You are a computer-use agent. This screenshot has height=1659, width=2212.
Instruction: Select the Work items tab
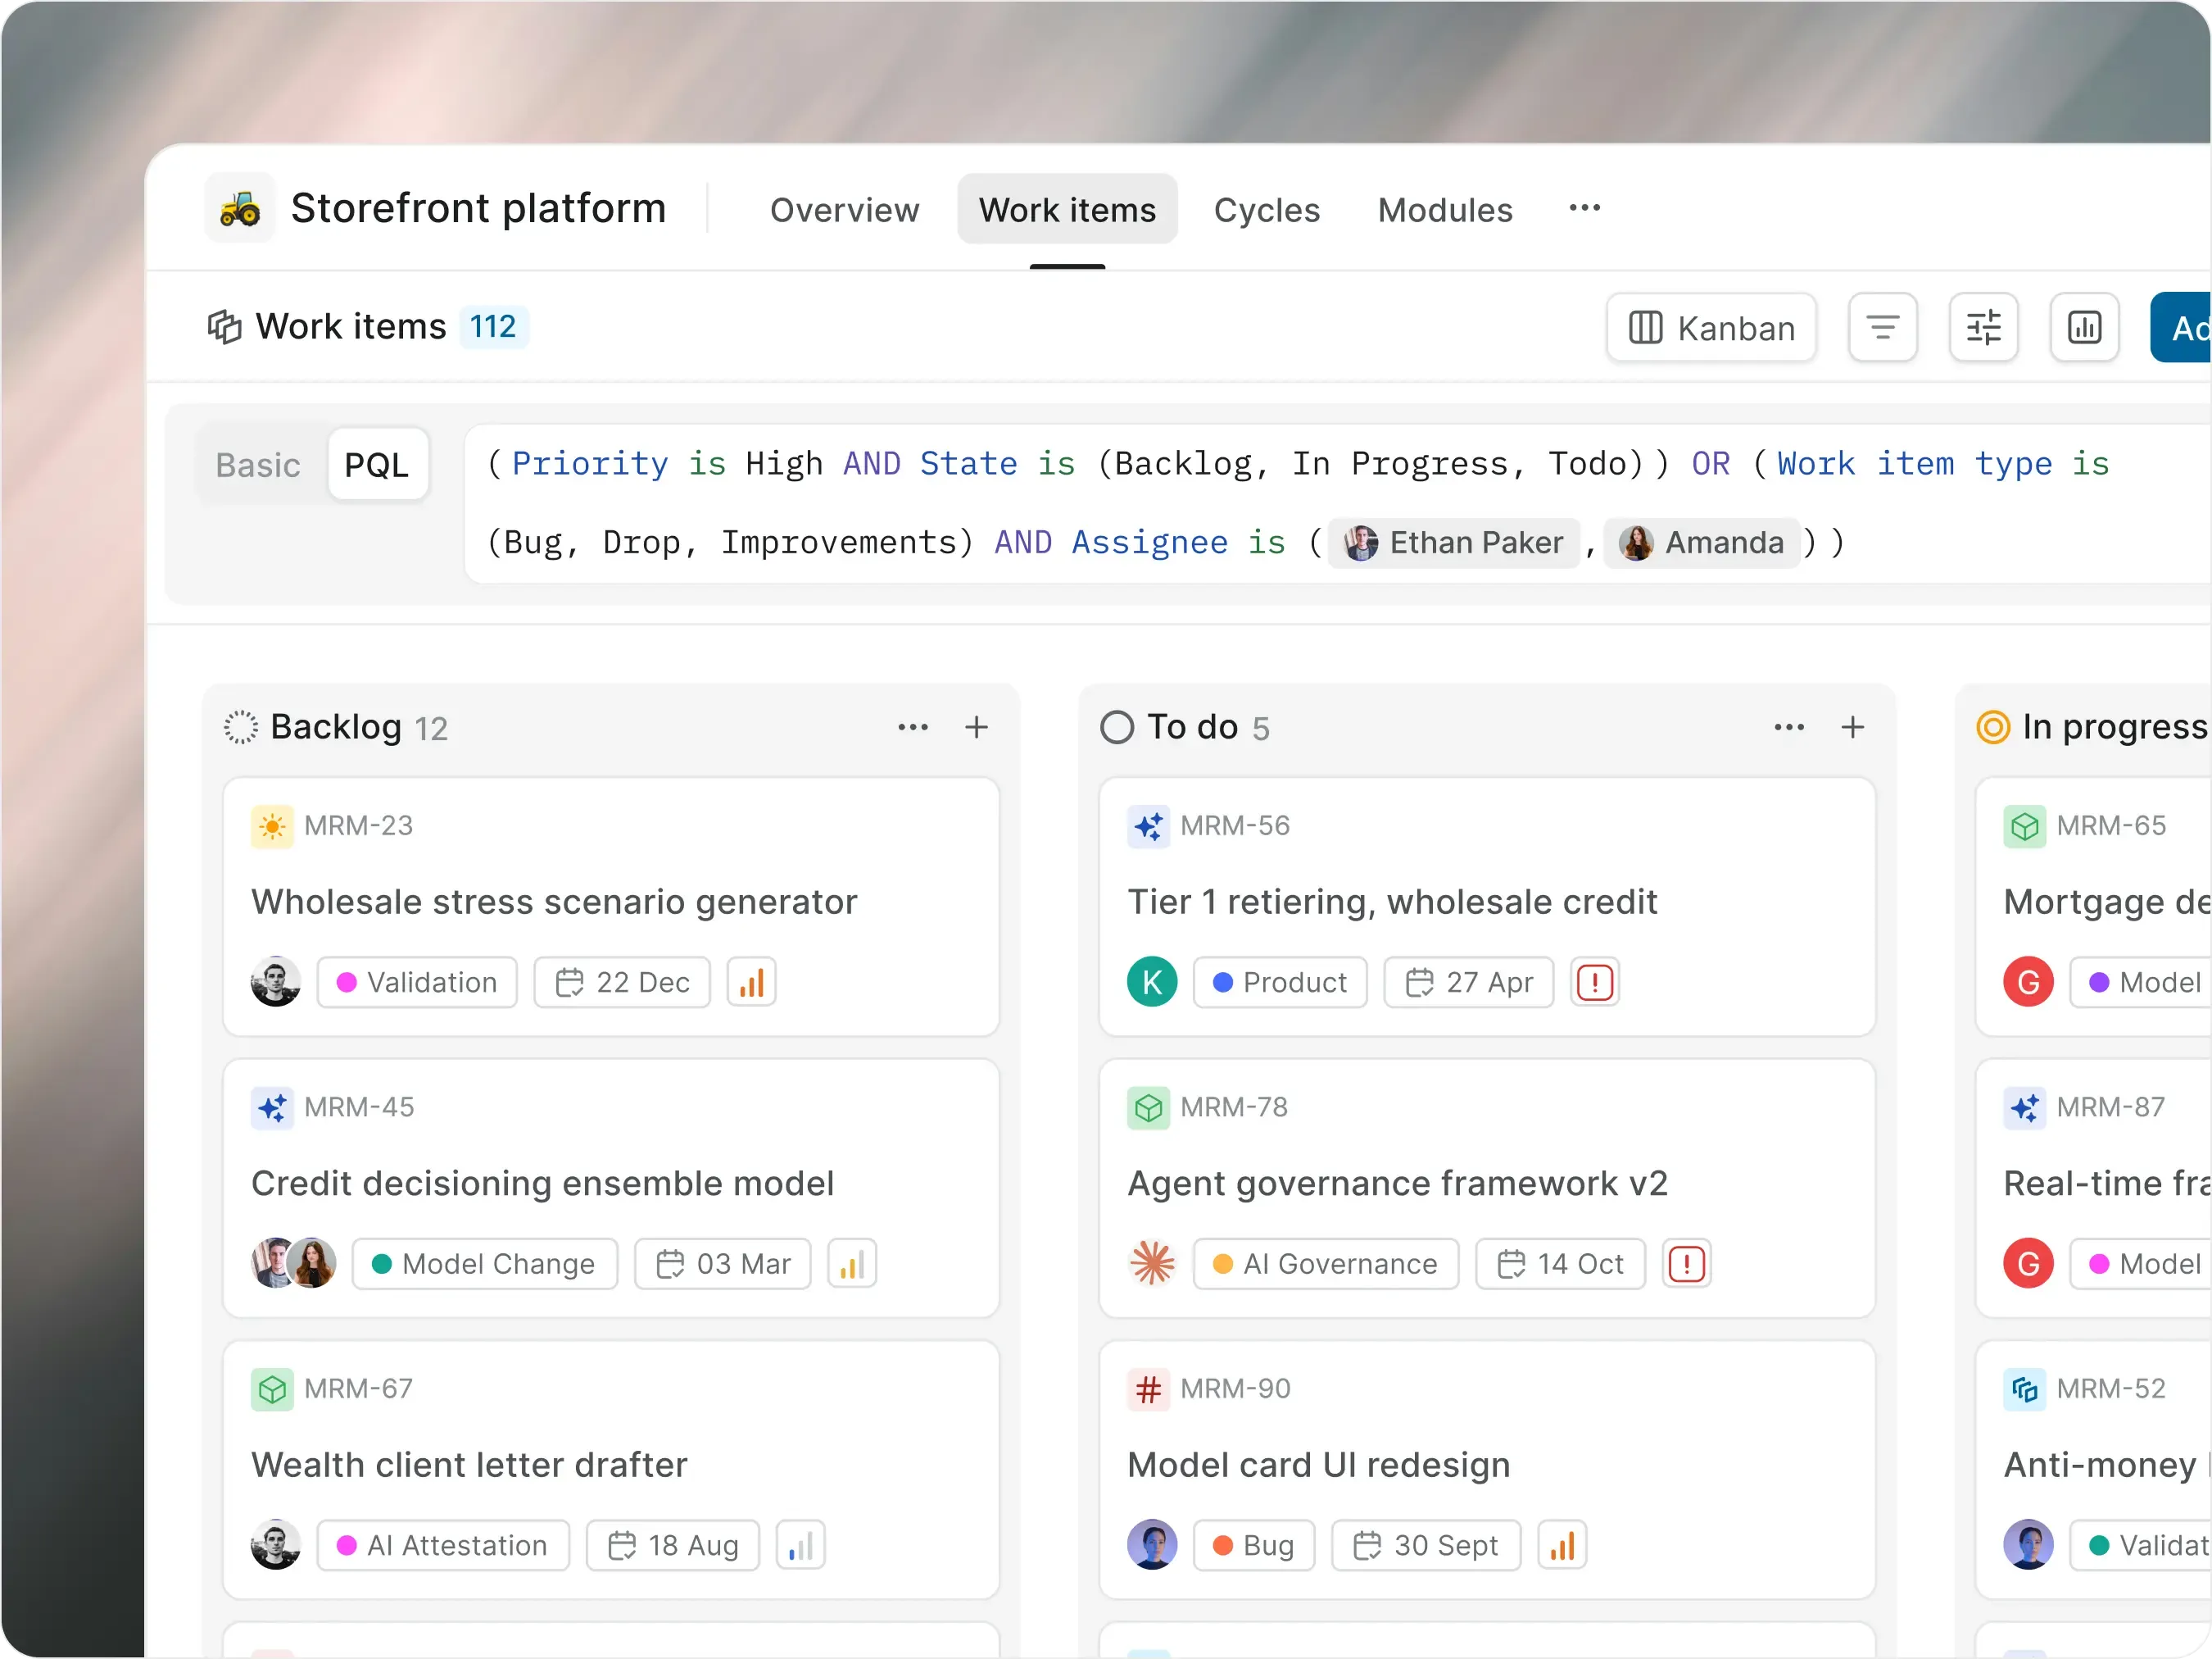pyautogui.click(x=1067, y=210)
